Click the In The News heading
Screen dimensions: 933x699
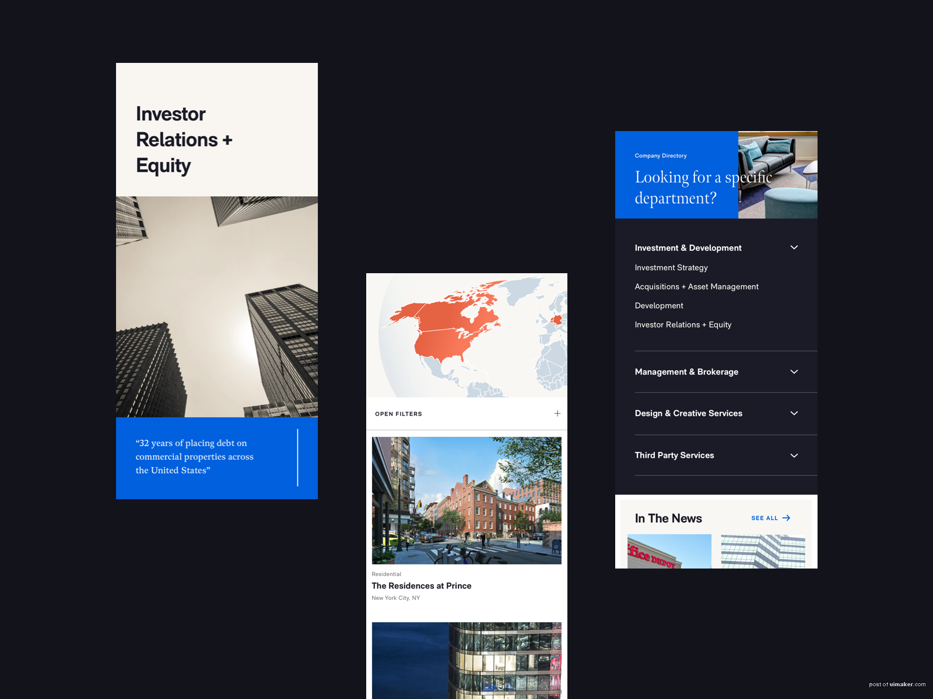pos(668,518)
